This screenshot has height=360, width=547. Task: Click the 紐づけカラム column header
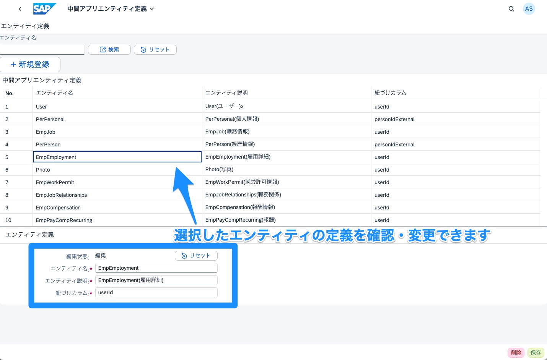click(x=456, y=93)
